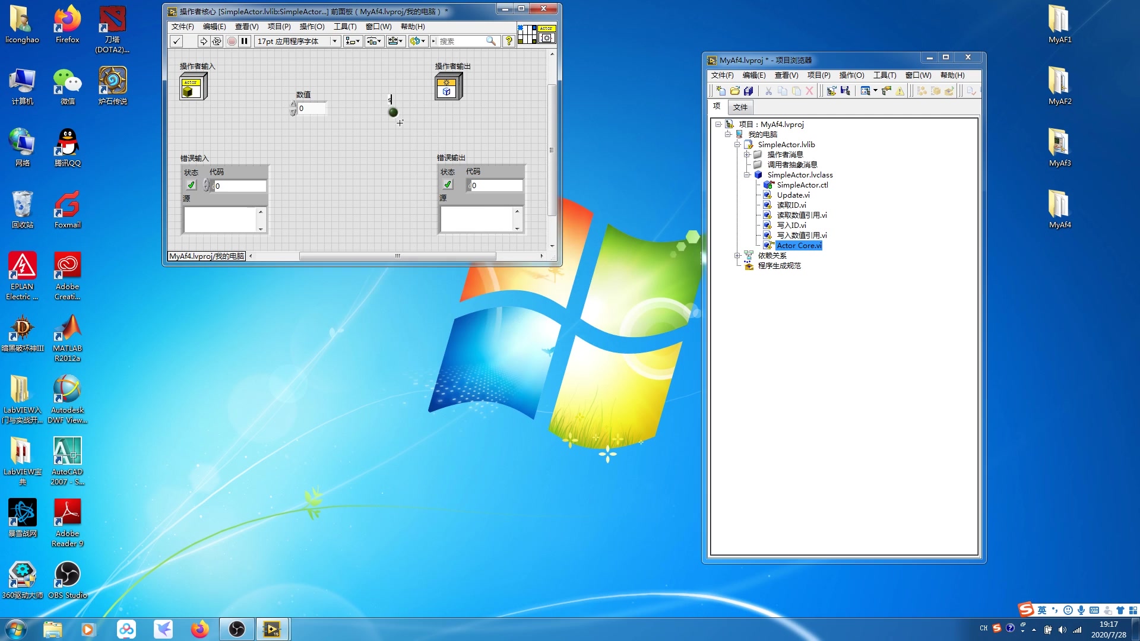Screen dimensions: 1140x641
Task: Click the Run arrow button
Action: 203,41
